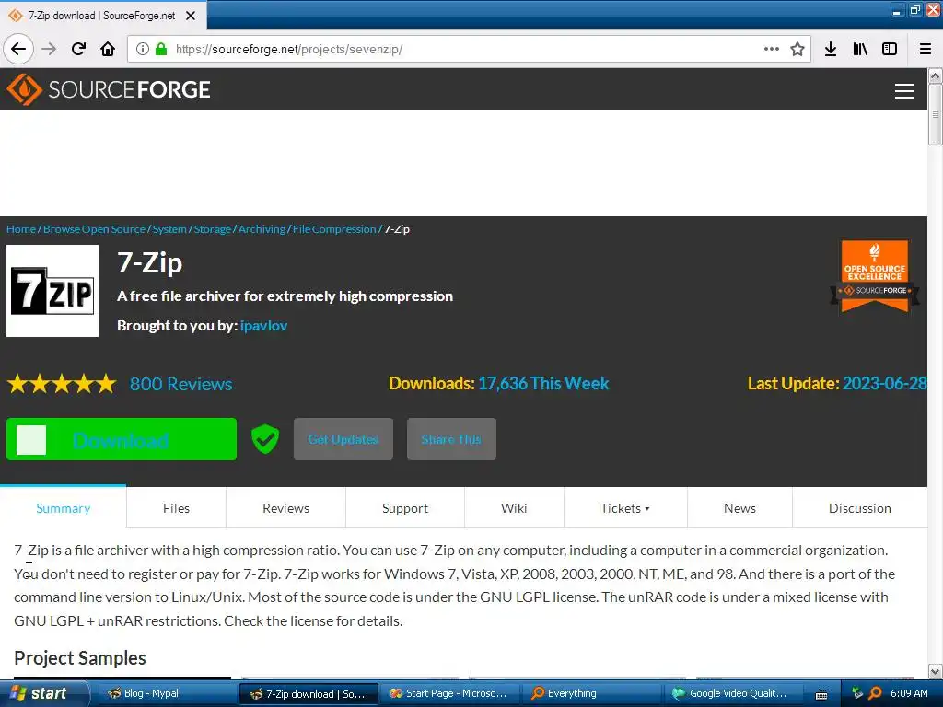Viewport: 943px width, 707px height.
Task: Click the page scrollbar down arrow
Action: [x=936, y=671]
